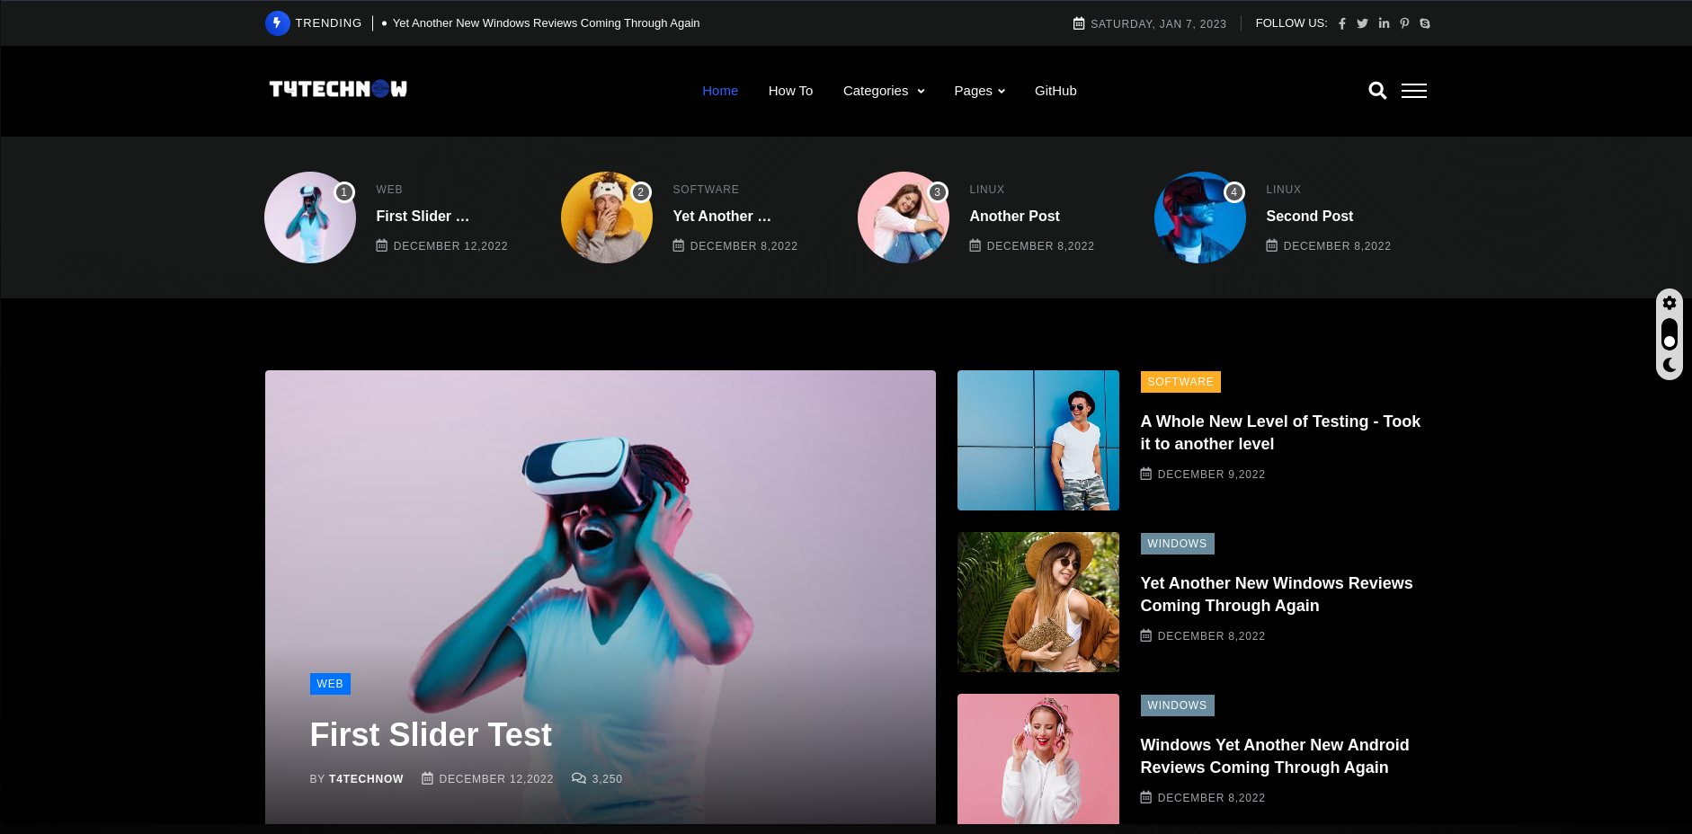Toggle the dark/light mode switch
The width and height of the screenshot is (1692, 834).
[1670, 334]
